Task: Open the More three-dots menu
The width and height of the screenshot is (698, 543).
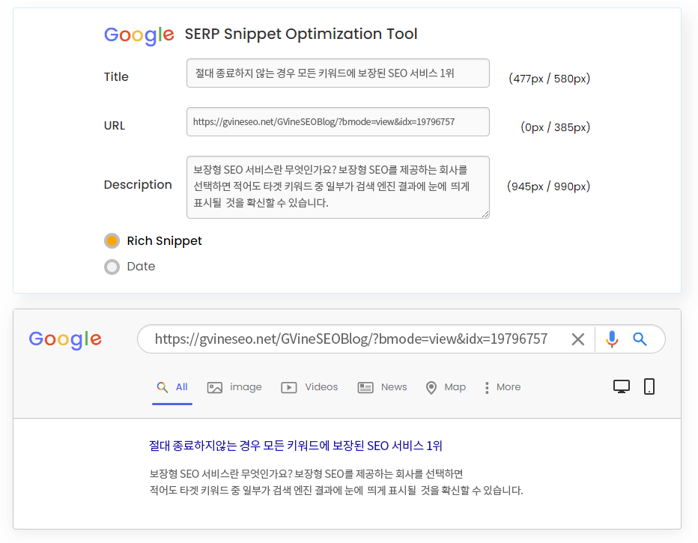Action: click(487, 388)
